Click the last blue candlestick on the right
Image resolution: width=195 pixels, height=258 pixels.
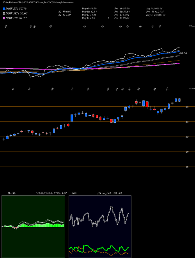[x=179, y=100]
